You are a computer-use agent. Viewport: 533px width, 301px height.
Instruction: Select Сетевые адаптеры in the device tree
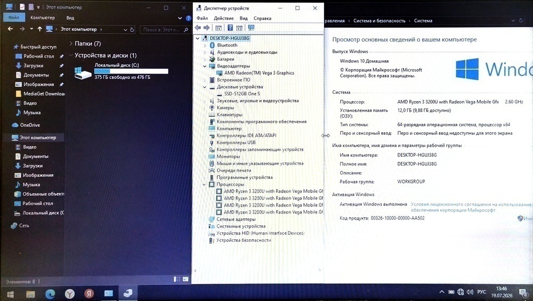(236, 219)
